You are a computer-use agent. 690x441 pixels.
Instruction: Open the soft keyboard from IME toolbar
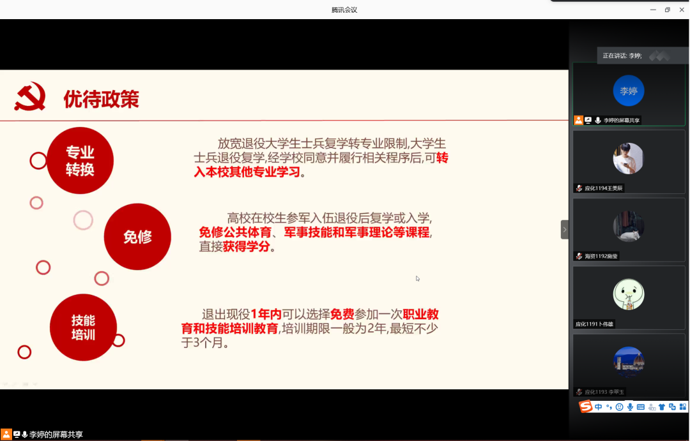pyautogui.click(x=641, y=407)
